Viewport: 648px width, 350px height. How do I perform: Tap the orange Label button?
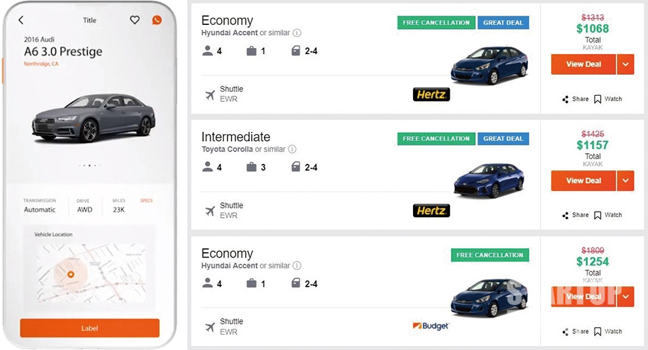point(90,328)
